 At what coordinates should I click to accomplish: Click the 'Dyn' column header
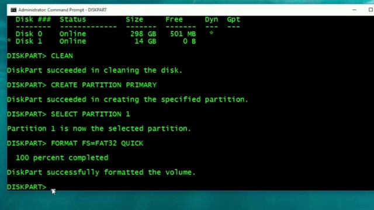tap(212, 19)
